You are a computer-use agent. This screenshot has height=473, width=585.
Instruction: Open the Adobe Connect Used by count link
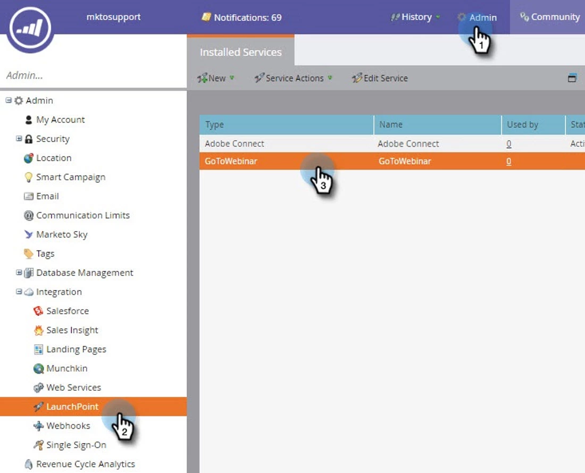[509, 144]
